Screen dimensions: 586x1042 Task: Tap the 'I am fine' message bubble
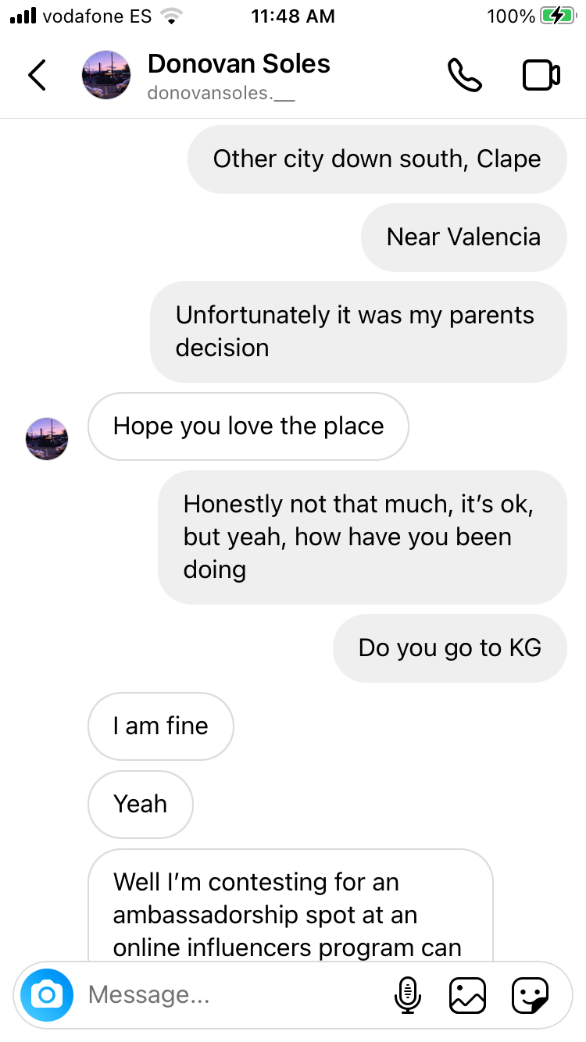[161, 726]
